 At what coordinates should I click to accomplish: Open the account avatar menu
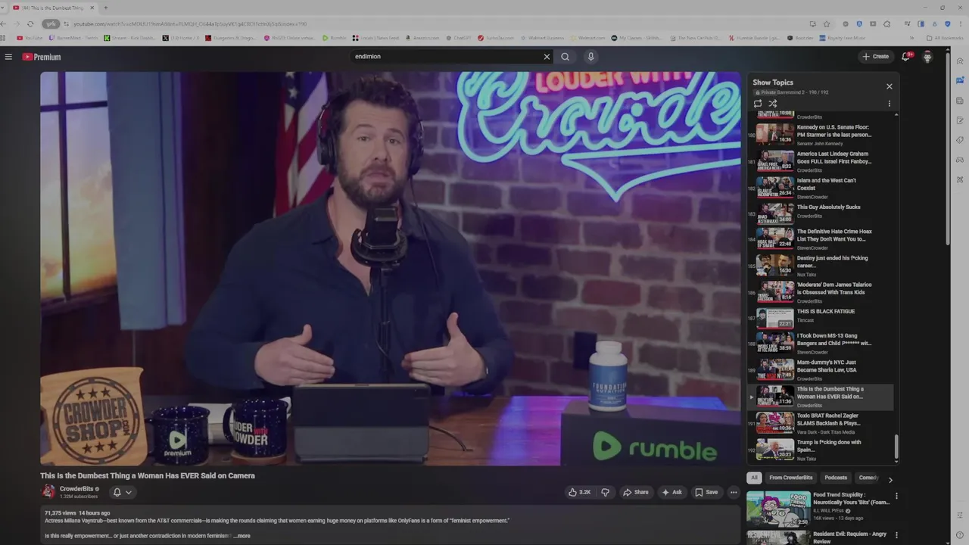(x=927, y=57)
